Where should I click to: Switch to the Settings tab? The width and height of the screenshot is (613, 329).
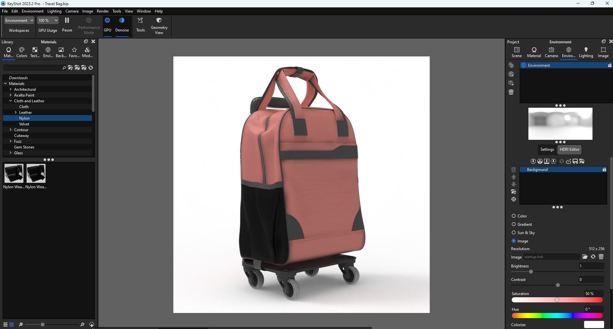click(547, 149)
